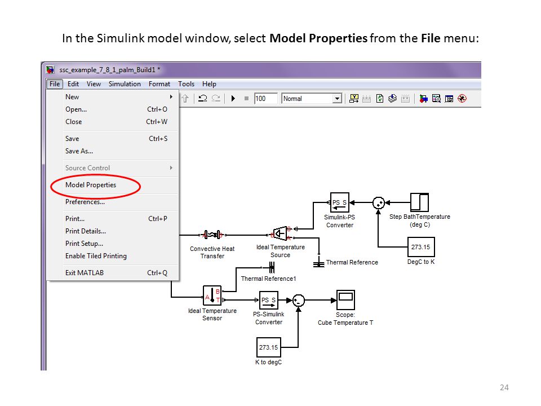Stop simulation with the stop square
This screenshot has width=541, height=406.
[x=246, y=99]
